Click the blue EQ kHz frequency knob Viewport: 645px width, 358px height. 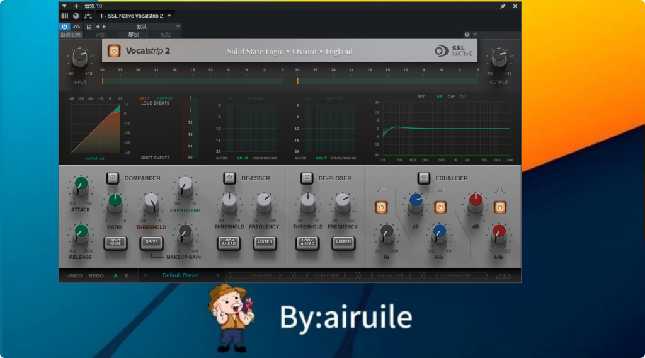[439, 233]
